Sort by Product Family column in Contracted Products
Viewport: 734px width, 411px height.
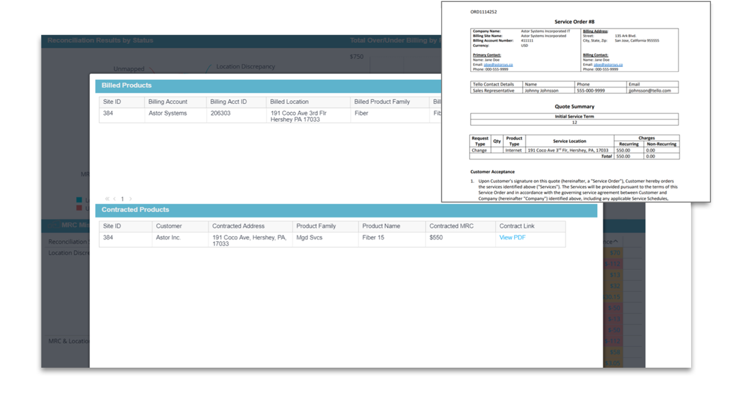tap(325, 226)
